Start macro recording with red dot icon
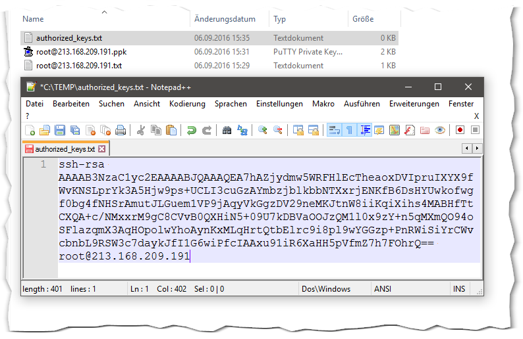Image resolution: width=523 pixels, height=339 pixels. click(x=460, y=130)
